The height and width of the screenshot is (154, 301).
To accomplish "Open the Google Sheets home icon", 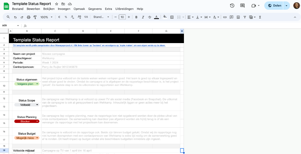I will 6,6.
